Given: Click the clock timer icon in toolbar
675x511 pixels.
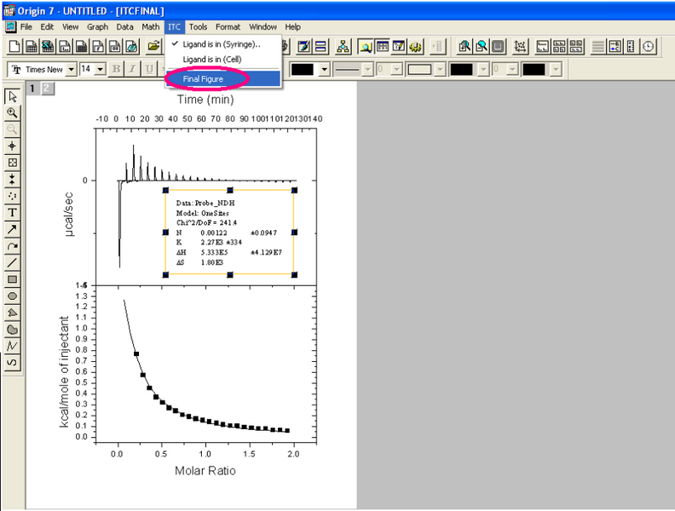Looking at the screenshot, I should point(649,47).
